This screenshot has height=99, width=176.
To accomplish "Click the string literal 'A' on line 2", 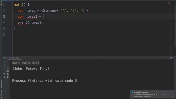I will click(64, 10).
